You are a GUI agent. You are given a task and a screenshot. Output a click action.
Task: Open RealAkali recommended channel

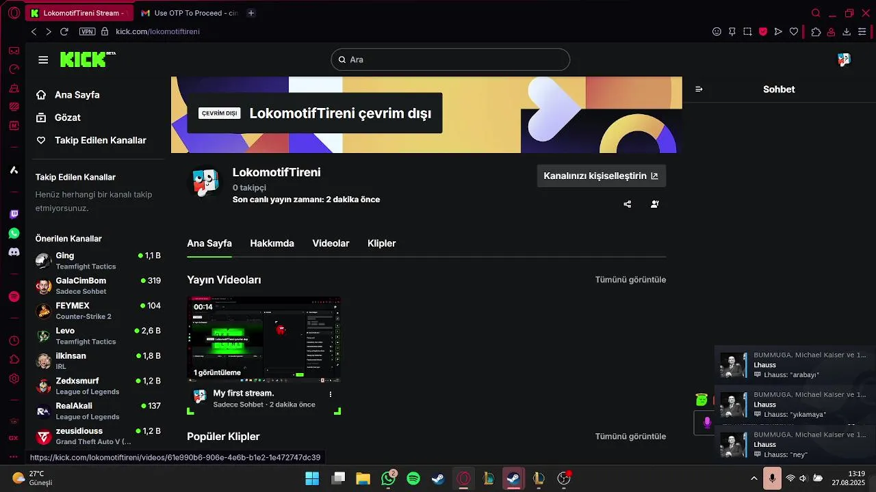(98, 411)
